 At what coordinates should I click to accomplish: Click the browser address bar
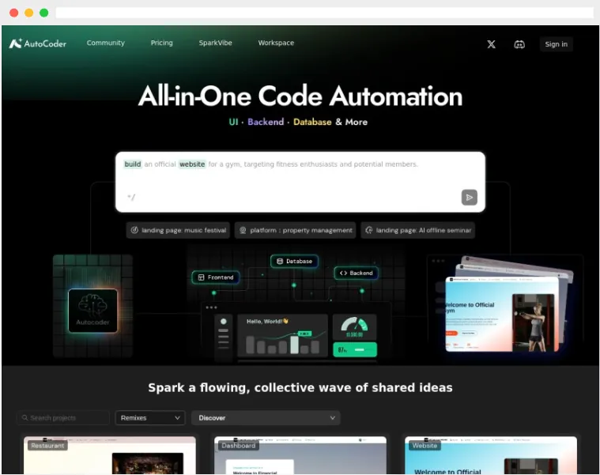(x=324, y=13)
